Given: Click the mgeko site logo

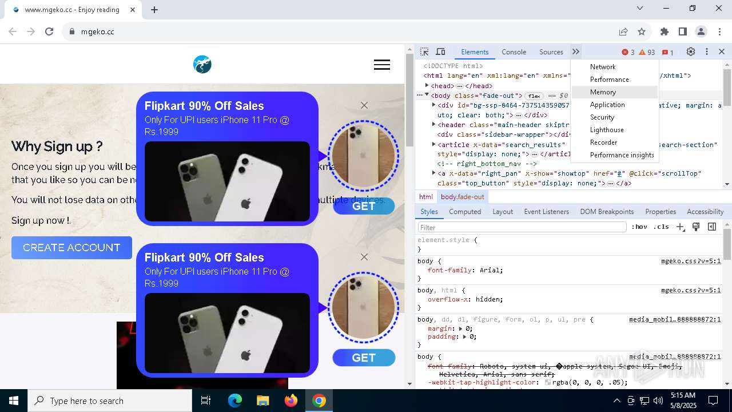Looking at the screenshot, I should (x=202, y=65).
